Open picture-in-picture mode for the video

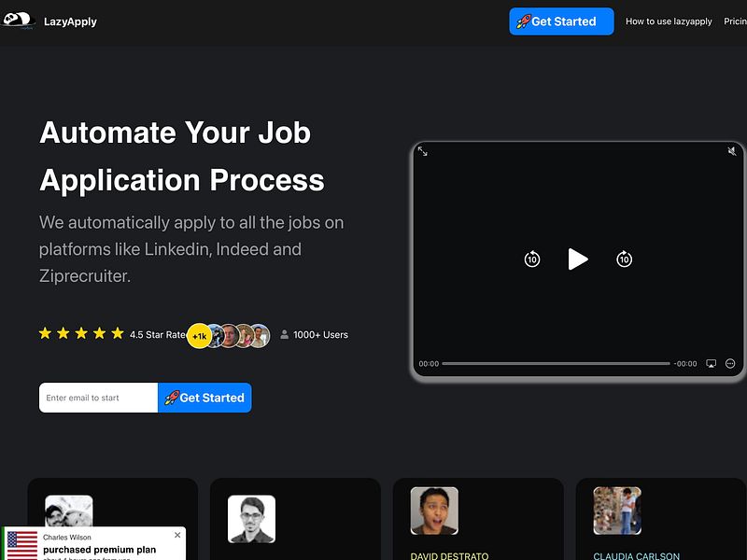[711, 362]
